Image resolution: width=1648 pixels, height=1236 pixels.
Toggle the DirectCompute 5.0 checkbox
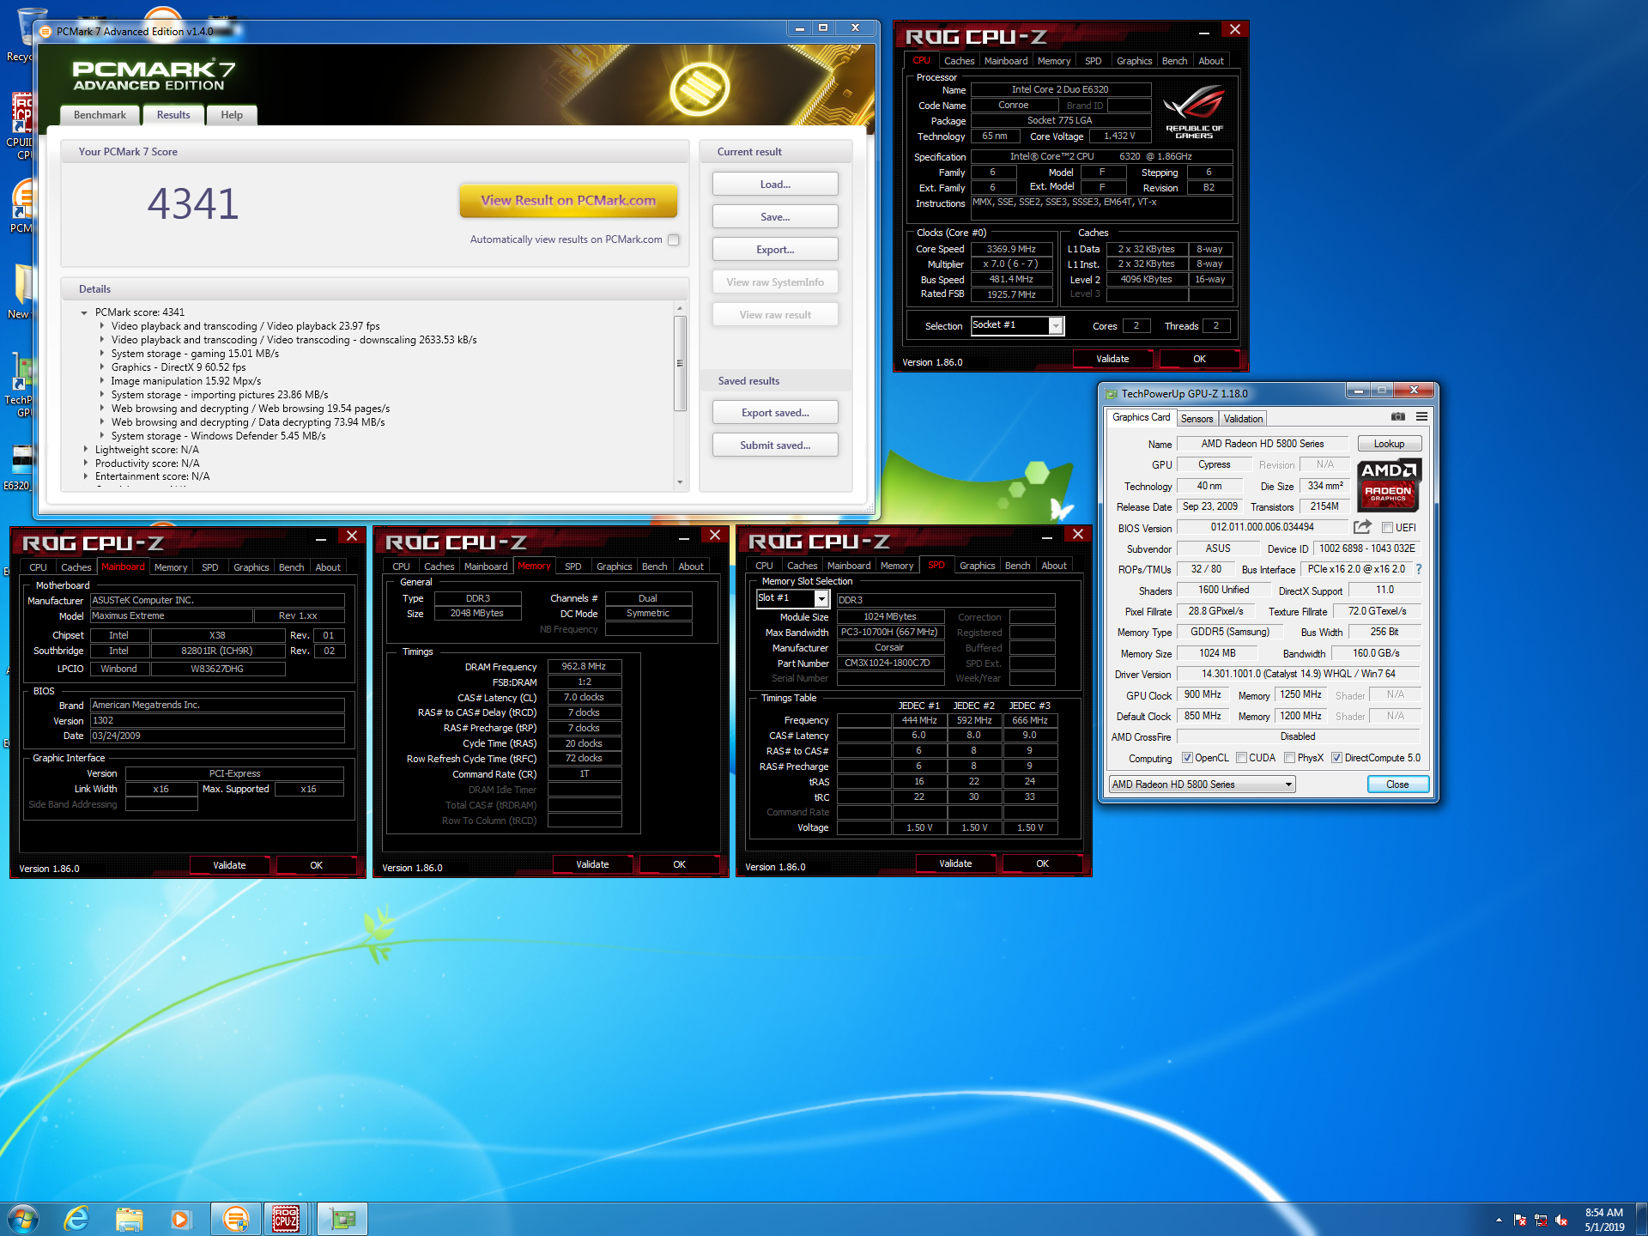[x=1336, y=758]
